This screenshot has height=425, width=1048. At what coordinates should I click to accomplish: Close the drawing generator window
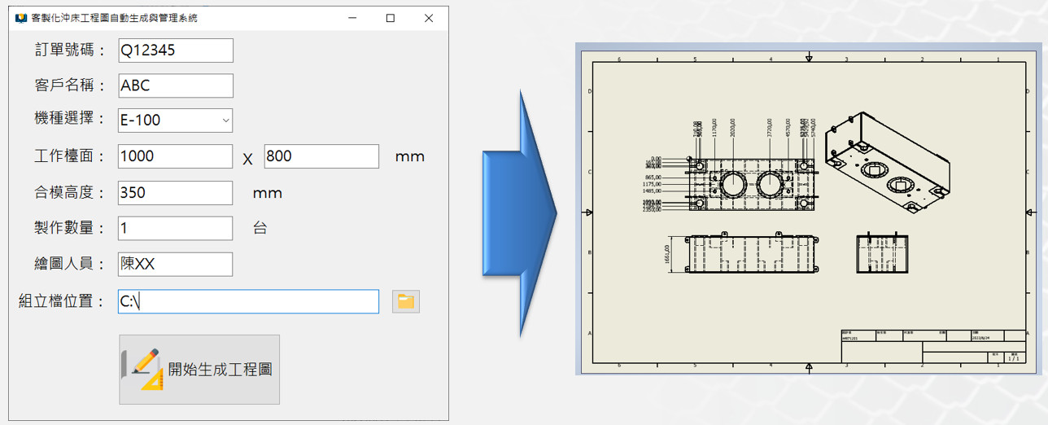click(x=429, y=18)
